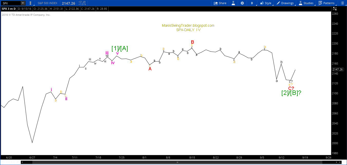Click the flask icon next to Share
The width and height of the screenshot is (347, 165).
pos(233,3)
